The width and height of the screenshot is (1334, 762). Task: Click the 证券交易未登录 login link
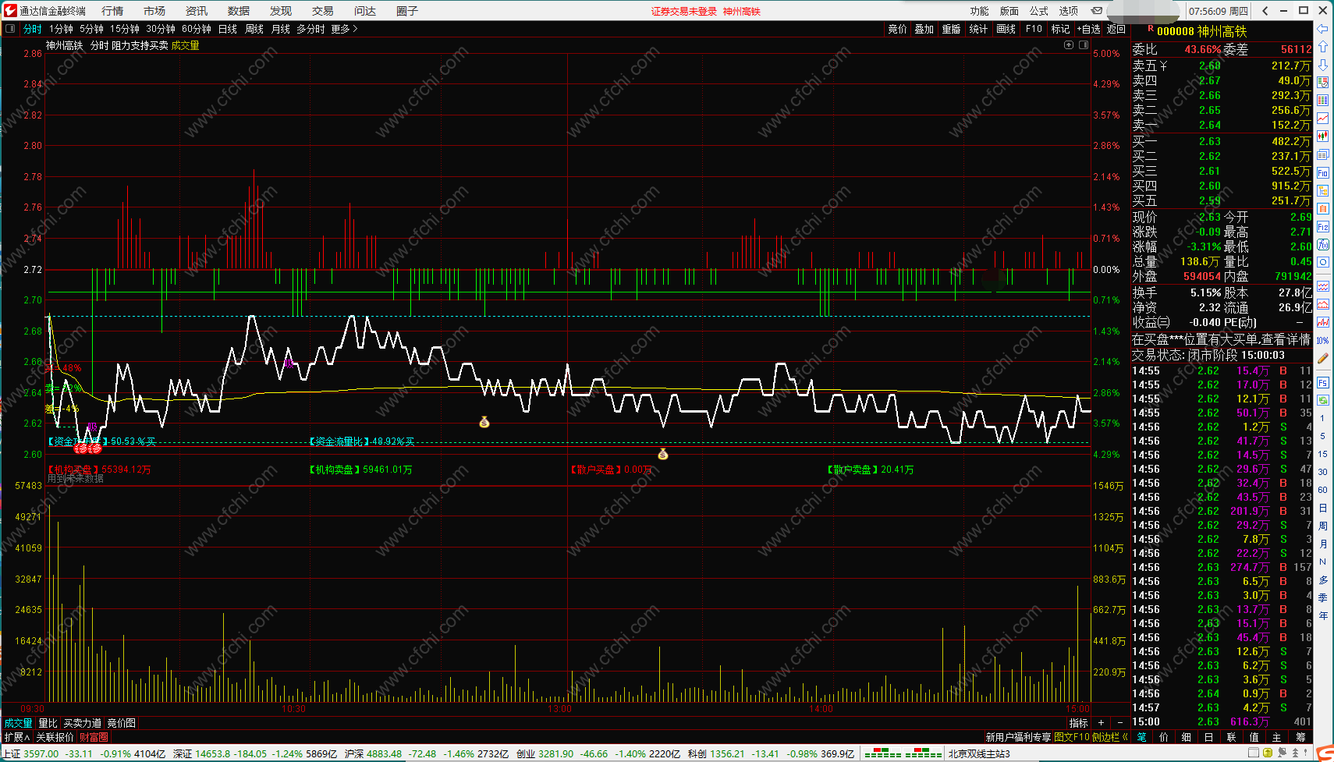click(x=684, y=11)
